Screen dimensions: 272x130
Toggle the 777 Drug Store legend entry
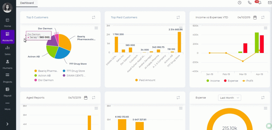(x=74, y=71)
